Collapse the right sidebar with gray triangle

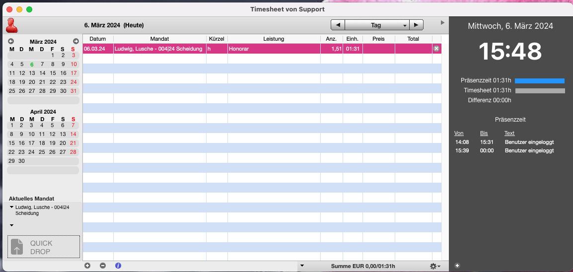[442, 23]
